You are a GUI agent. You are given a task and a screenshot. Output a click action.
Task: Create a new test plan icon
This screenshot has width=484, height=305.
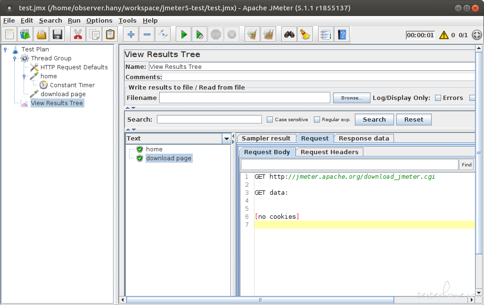click(9, 34)
